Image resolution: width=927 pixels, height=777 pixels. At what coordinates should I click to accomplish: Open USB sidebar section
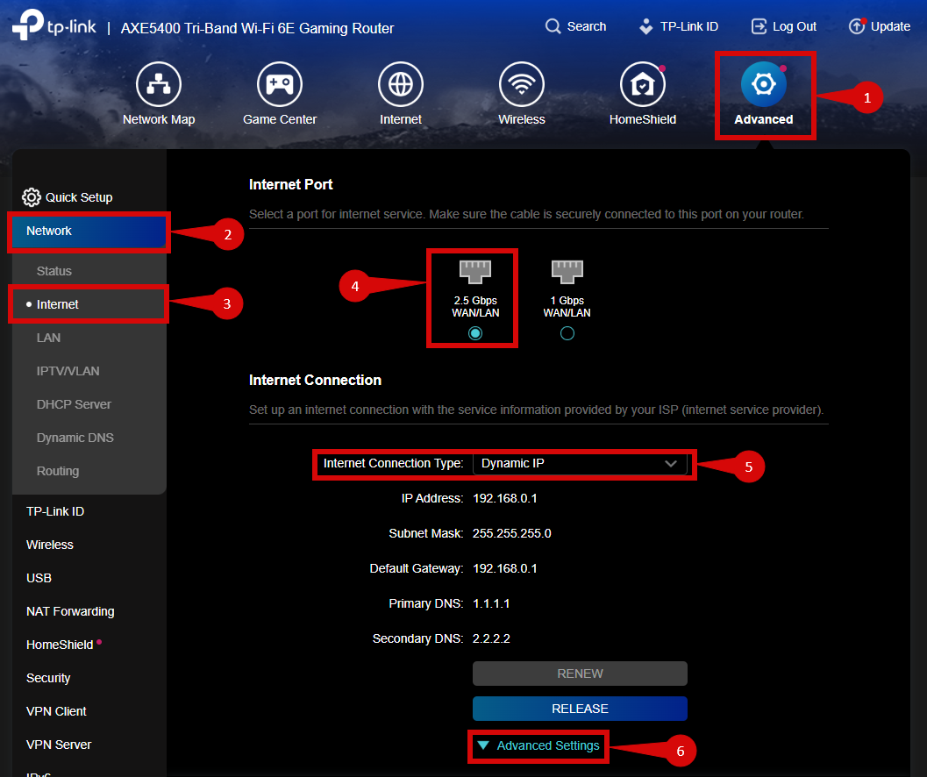pyautogui.click(x=39, y=578)
